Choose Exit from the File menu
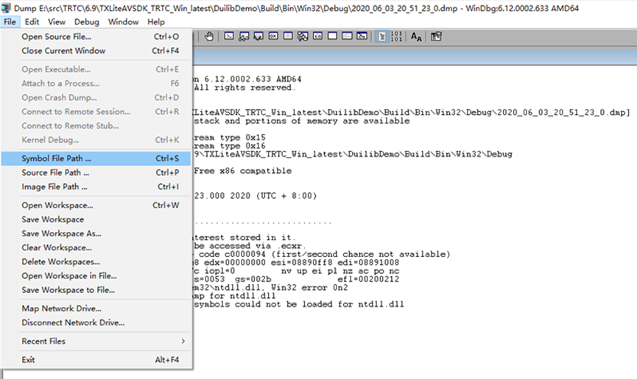This screenshot has width=637, height=379. click(96, 360)
